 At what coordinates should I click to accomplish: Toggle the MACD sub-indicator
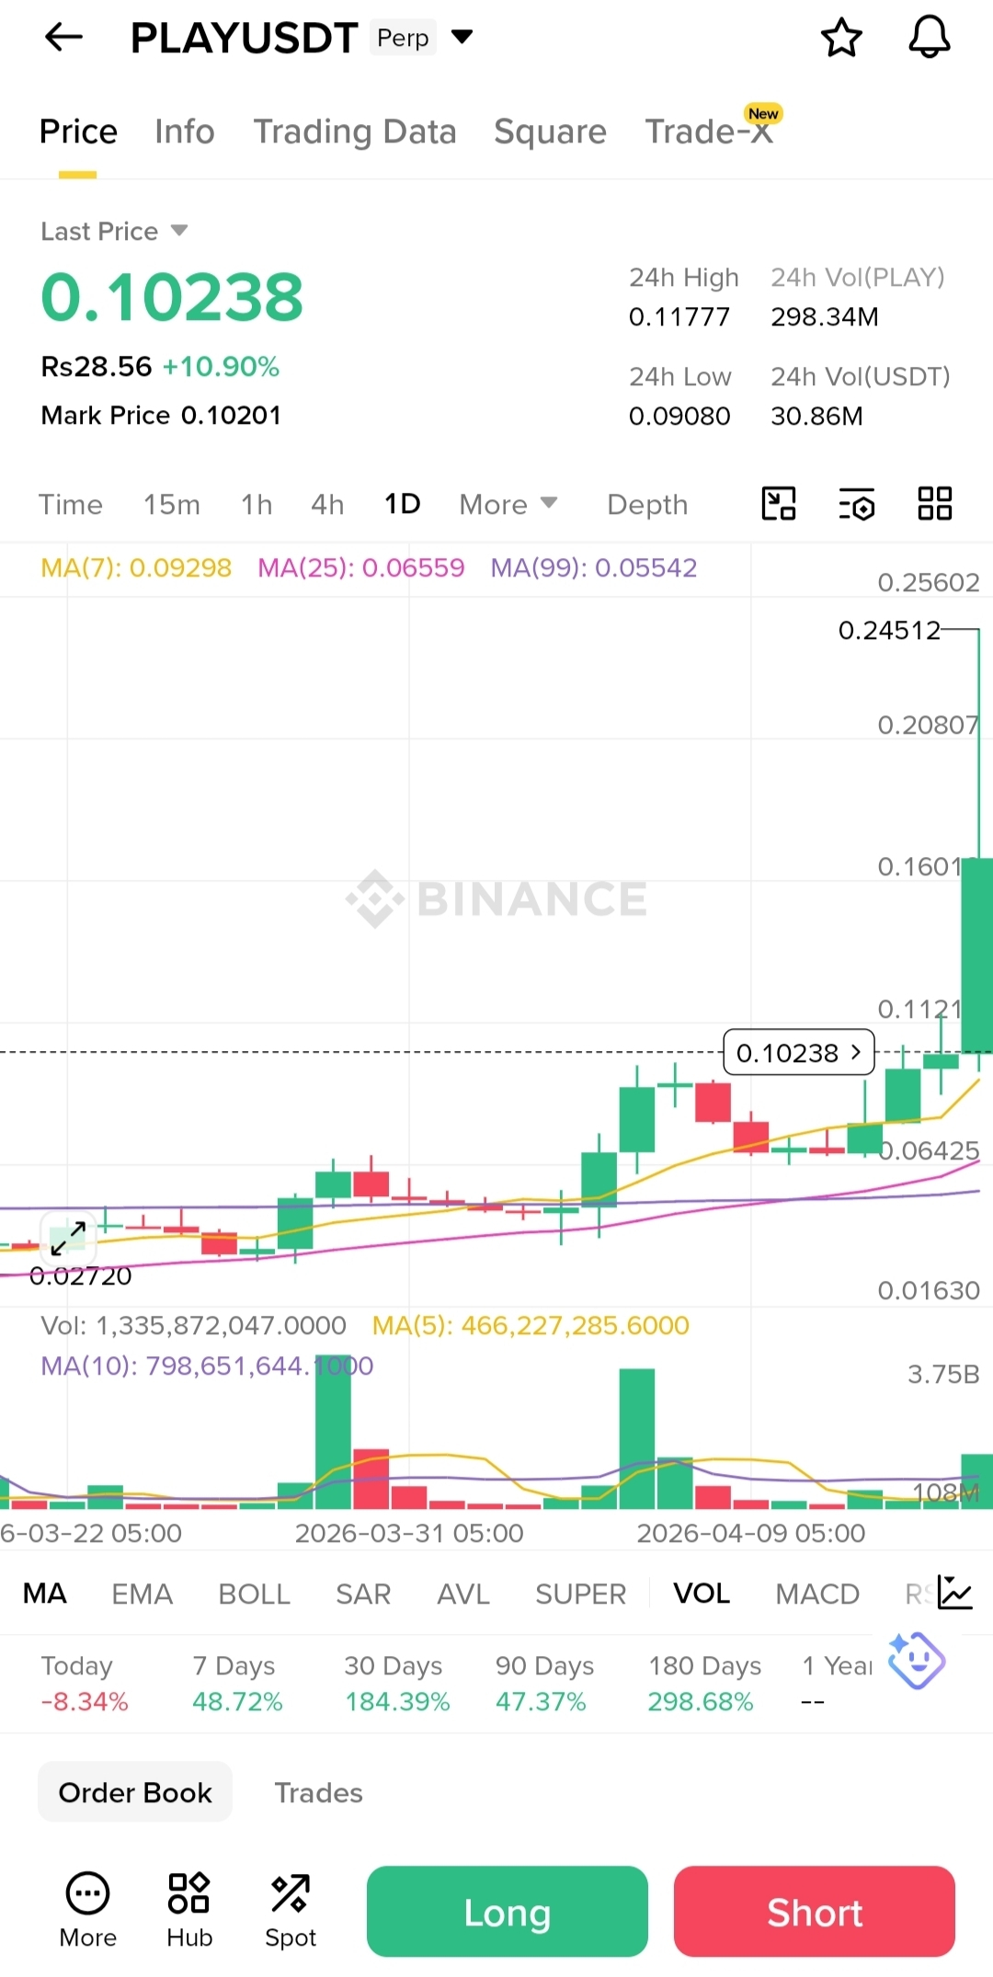(x=817, y=1593)
